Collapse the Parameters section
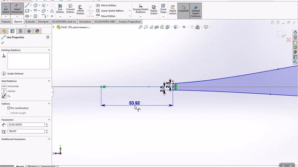Image resolution: width=298 pixels, height=167 pixels. [49, 120]
